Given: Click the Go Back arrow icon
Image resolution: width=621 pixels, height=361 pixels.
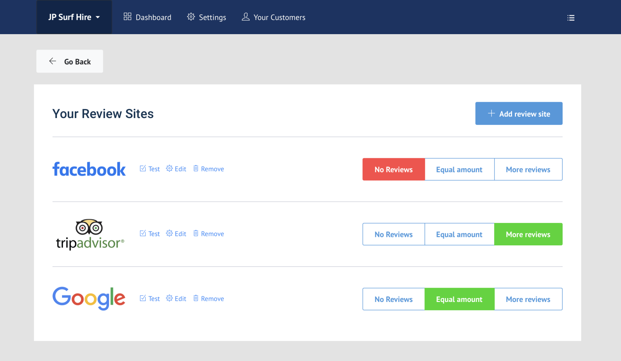Looking at the screenshot, I should click(53, 61).
